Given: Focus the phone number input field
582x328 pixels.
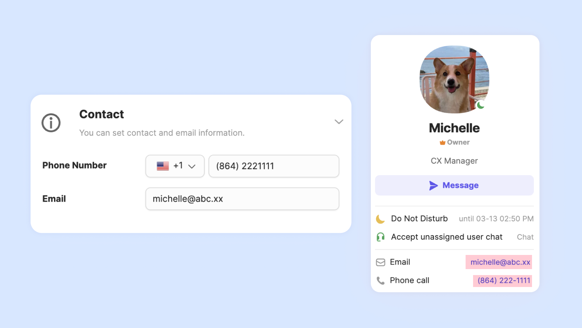Looking at the screenshot, I should (x=274, y=166).
